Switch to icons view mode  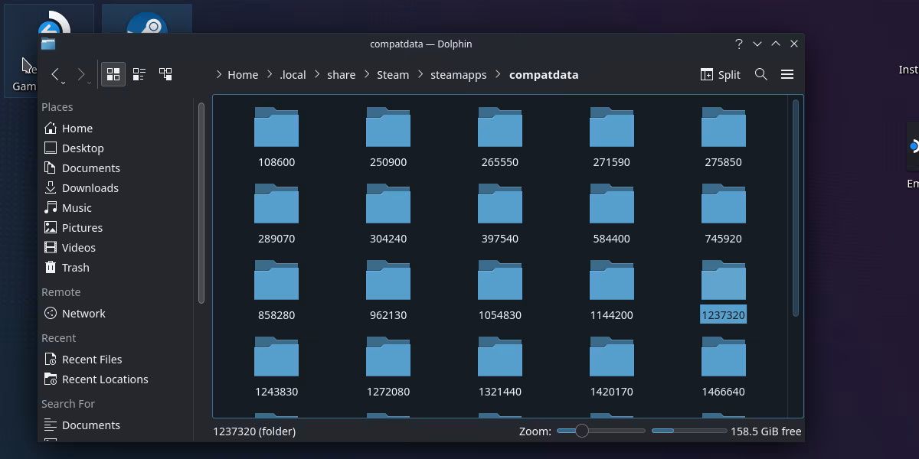[113, 74]
